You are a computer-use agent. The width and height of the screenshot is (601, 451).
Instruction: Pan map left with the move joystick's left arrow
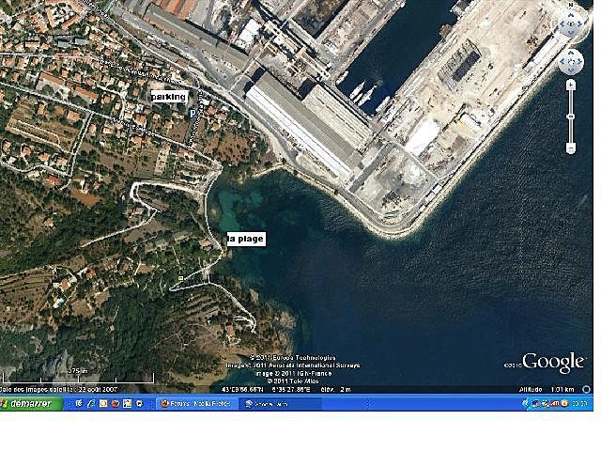[x=562, y=61]
